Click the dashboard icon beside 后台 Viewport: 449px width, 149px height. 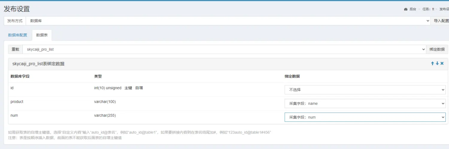point(406,9)
